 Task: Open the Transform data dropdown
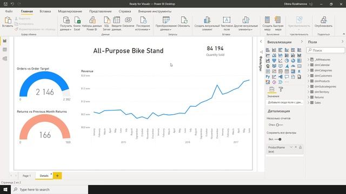coord(166,27)
